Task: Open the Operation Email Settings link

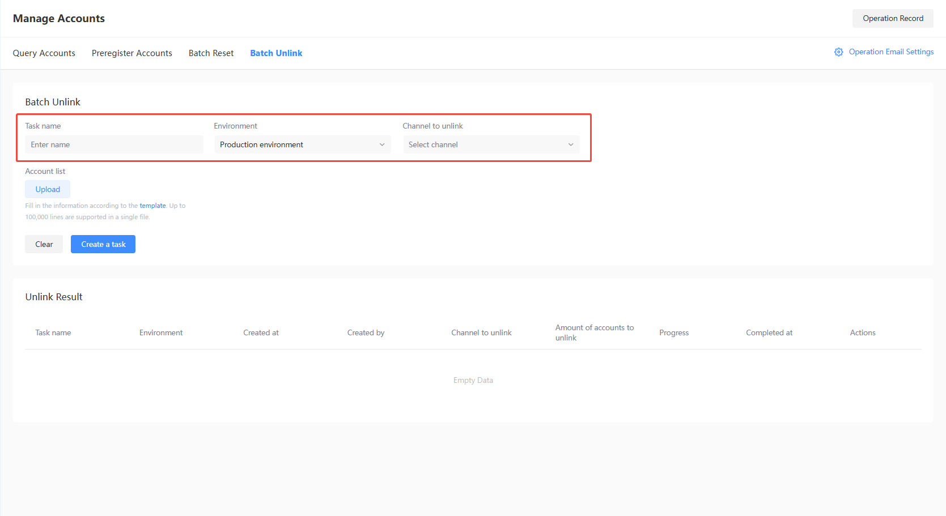Action: coord(891,52)
